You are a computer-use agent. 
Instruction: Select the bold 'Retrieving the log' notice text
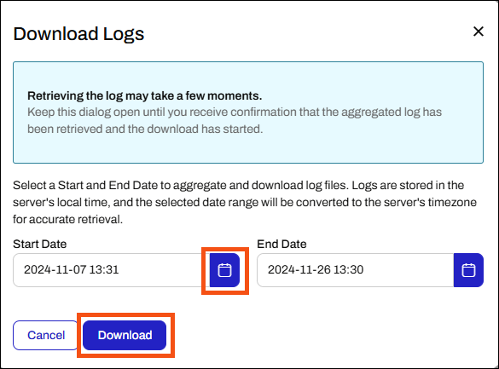point(144,95)
